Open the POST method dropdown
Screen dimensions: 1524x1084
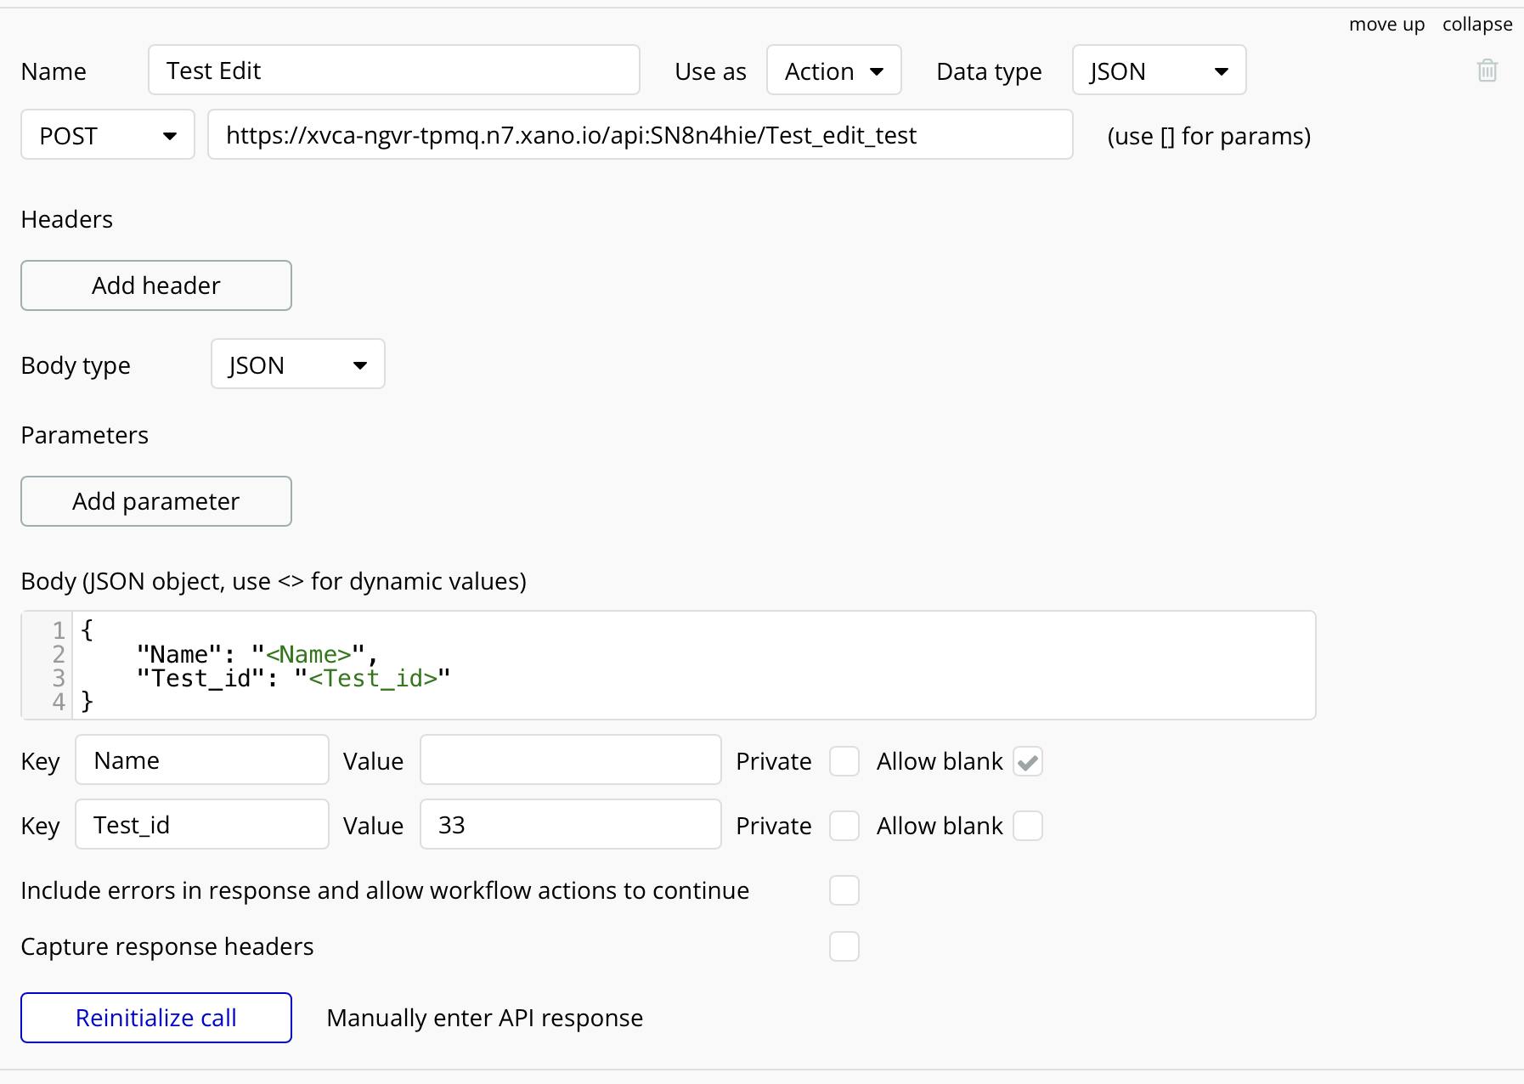pyautogui.click(x=108, y=135)
